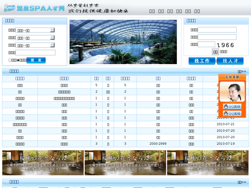The width and height of the screenshot is (251, 188).
Task: Open the second item in the top navigation menu
Action: (x=161, y=11)
